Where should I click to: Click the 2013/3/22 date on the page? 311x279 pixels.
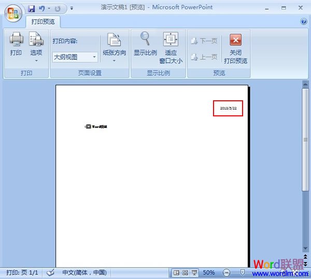tap(228, 108)
